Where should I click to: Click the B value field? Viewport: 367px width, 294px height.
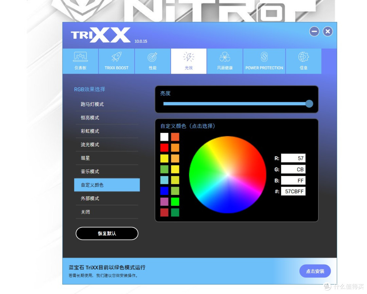(x=293, y=180)
